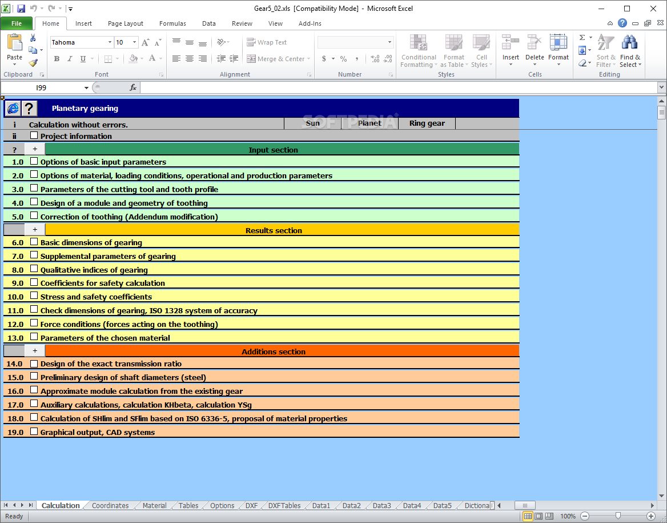Open the DXFTables sheet tab
This screenshot has width=667, height=523.
284,505
